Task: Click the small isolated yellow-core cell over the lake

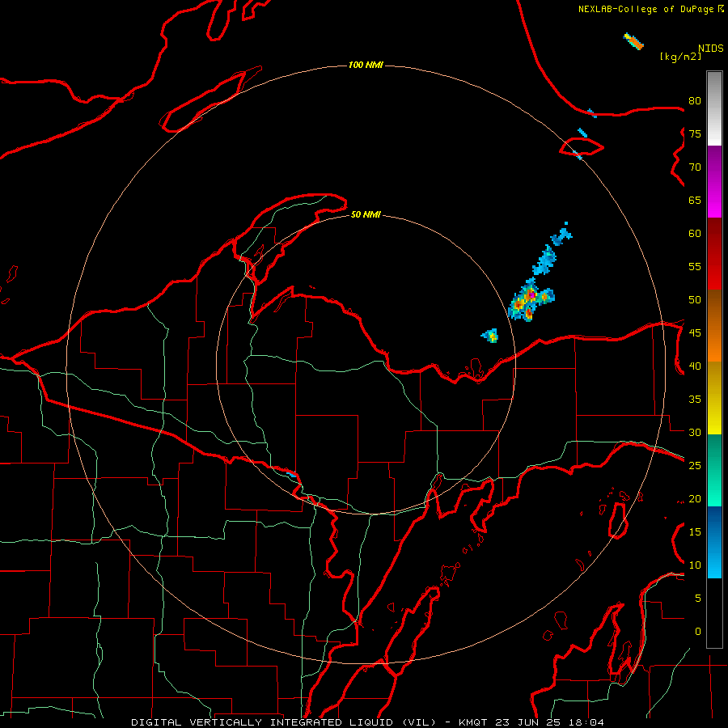Action: [x=490, y=335]
